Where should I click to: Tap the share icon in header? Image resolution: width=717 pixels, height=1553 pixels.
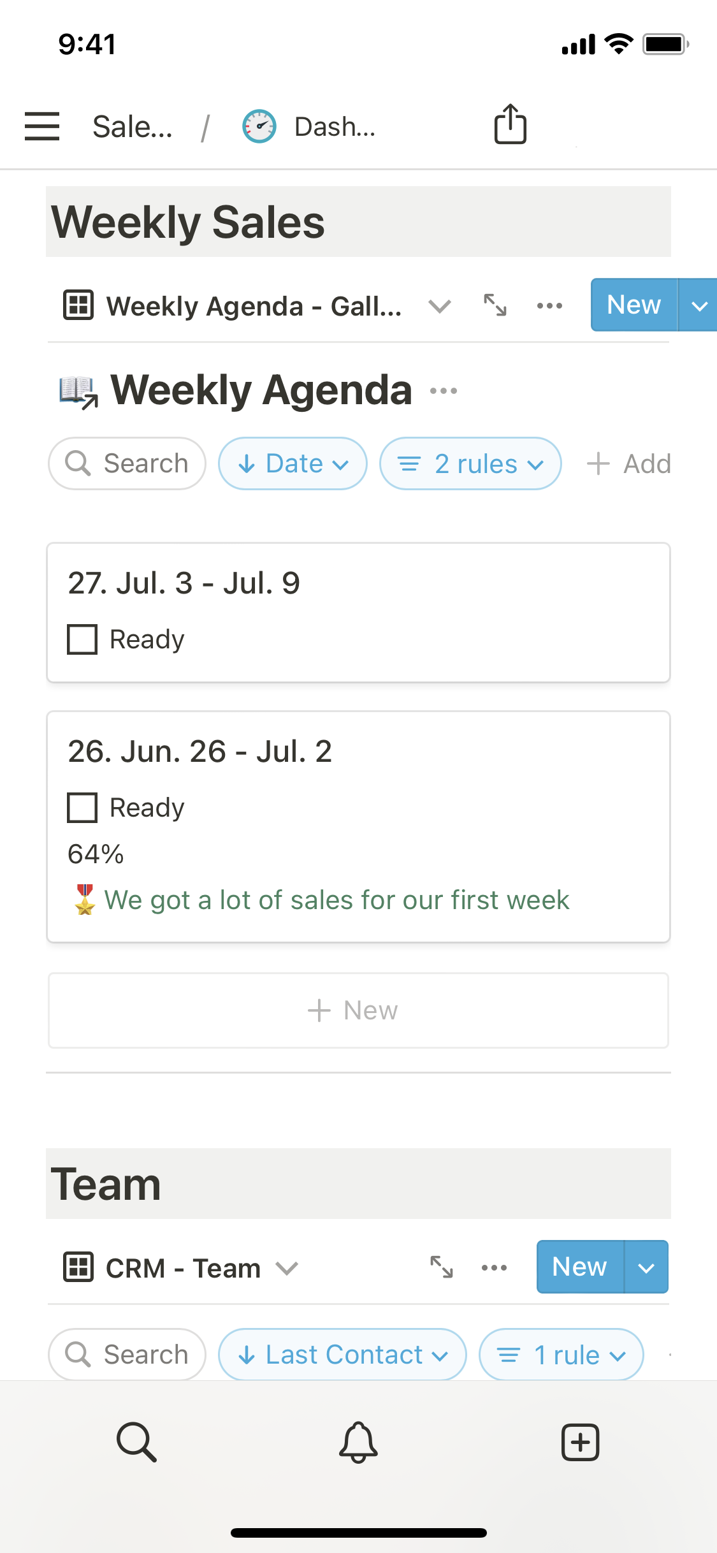point(510,124)
